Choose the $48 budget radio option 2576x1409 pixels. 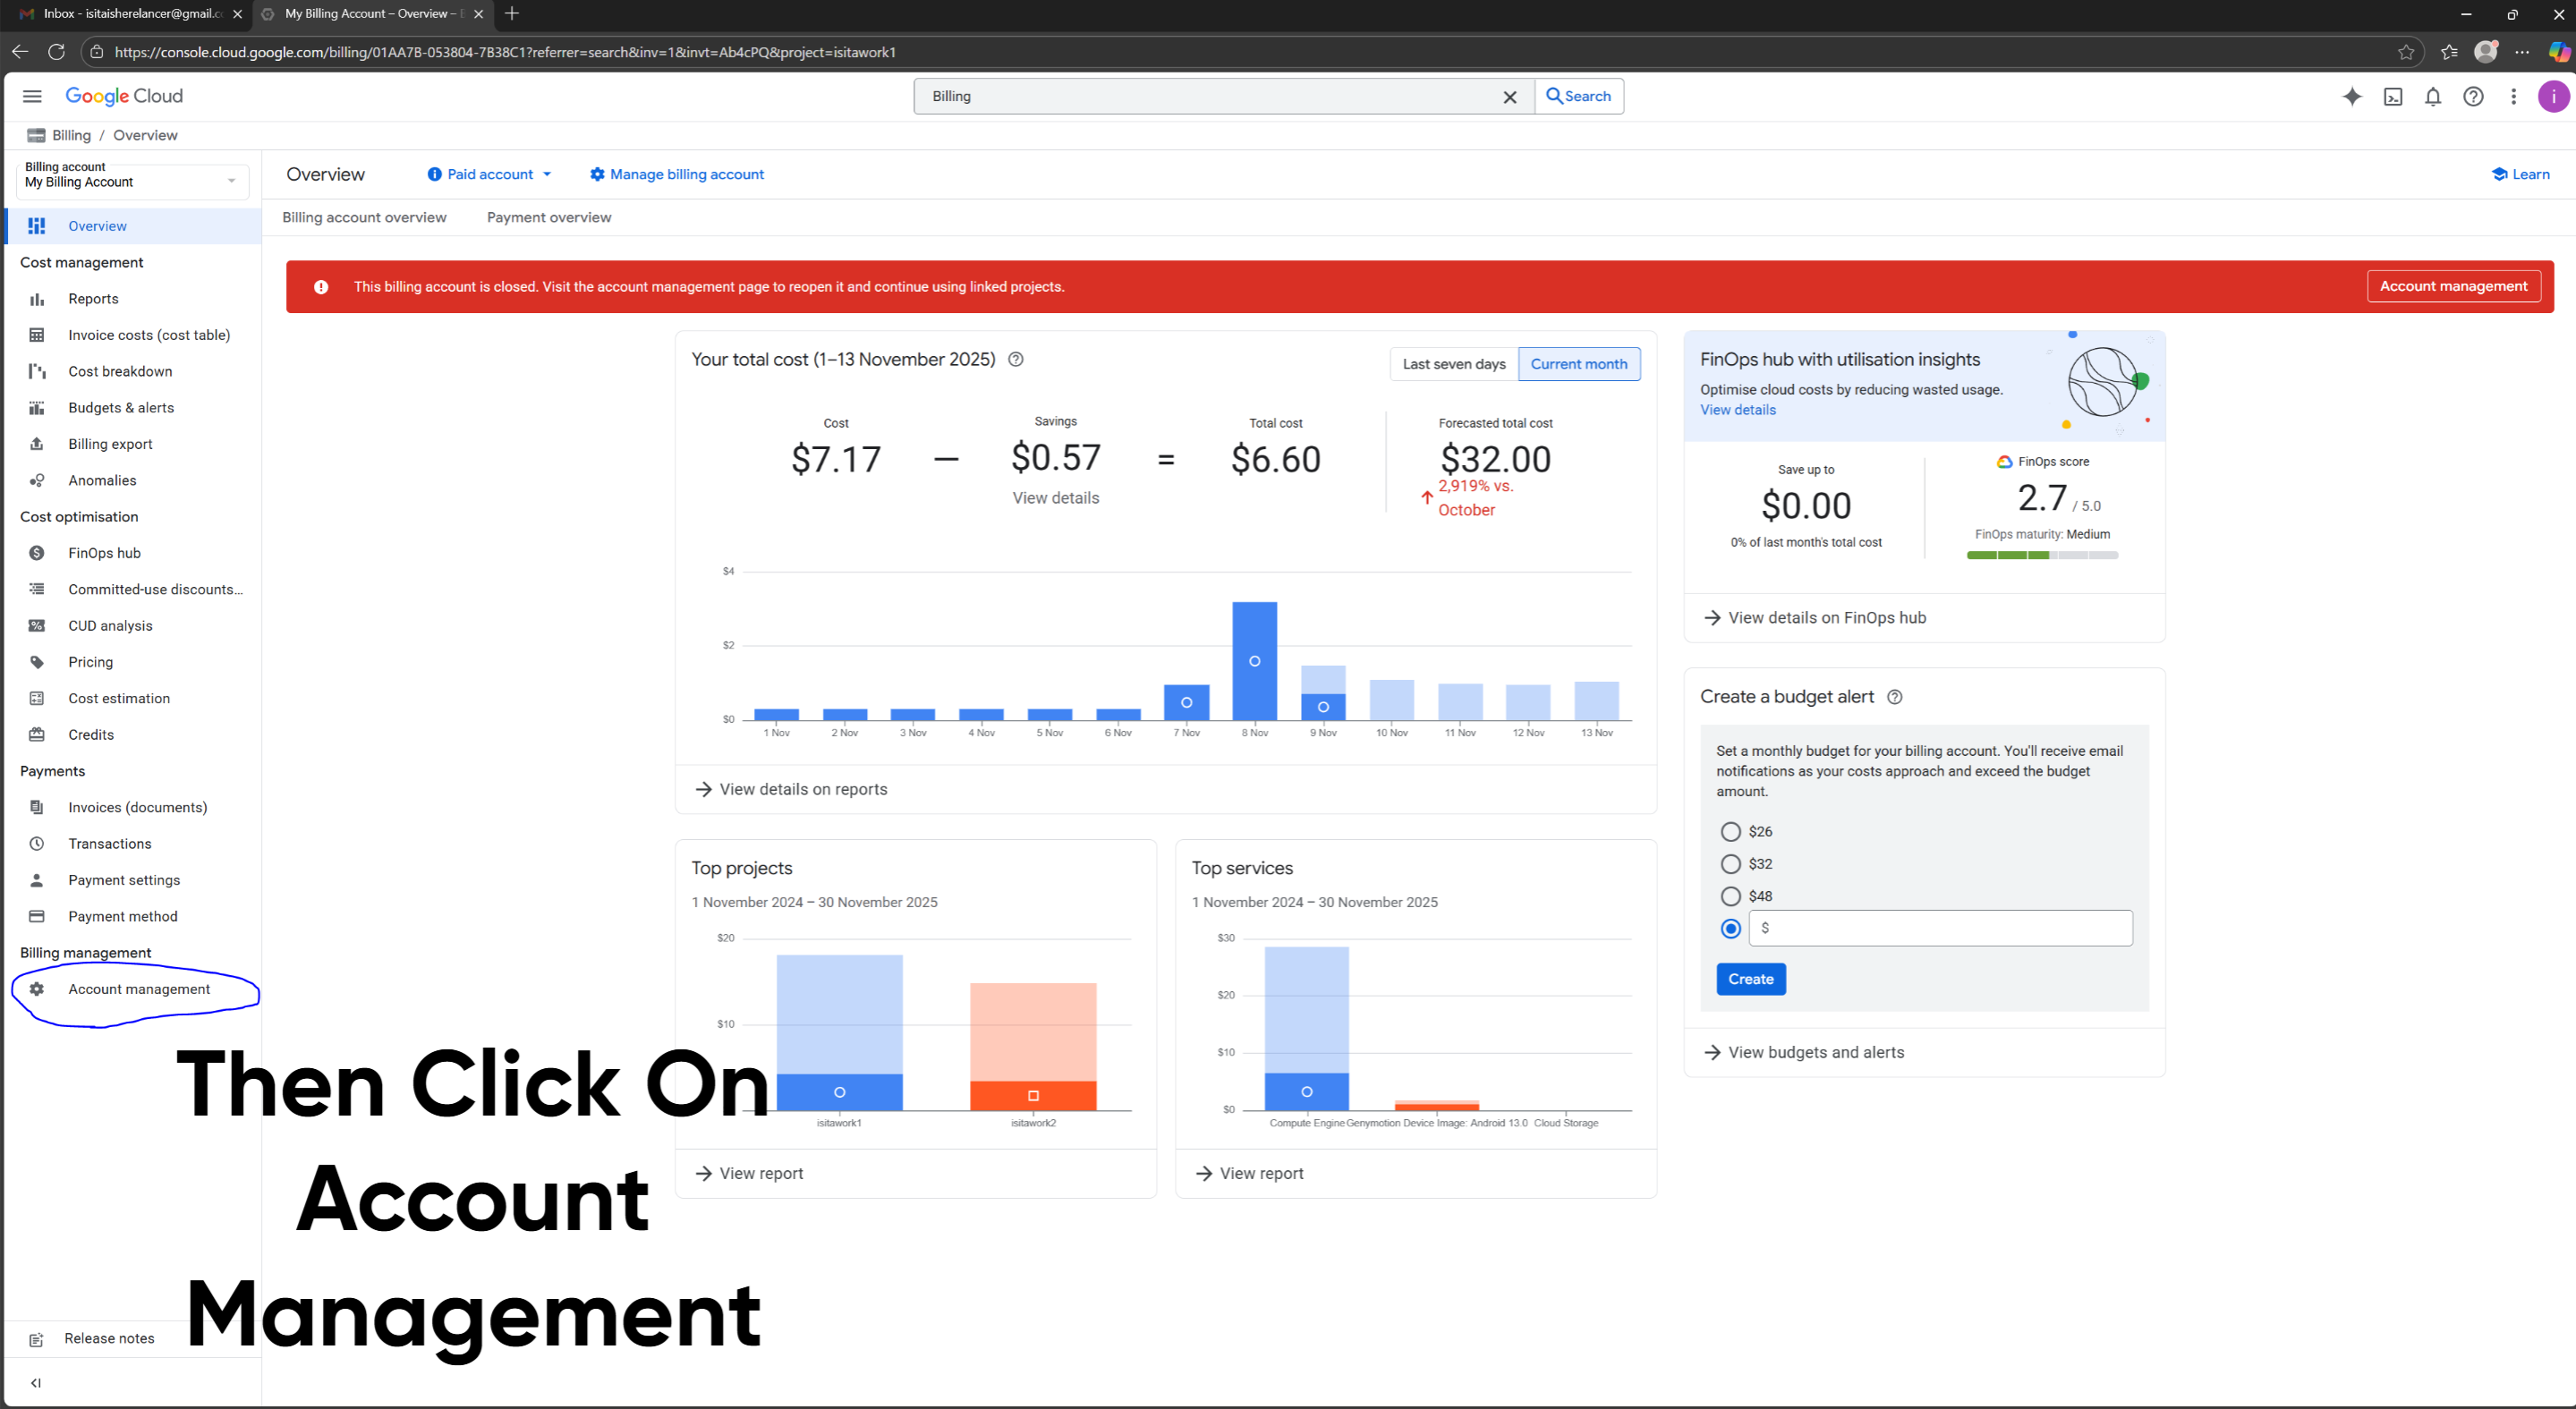click(1730, 895)
